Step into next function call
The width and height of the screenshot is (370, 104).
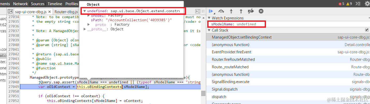(x=231, y=11)
